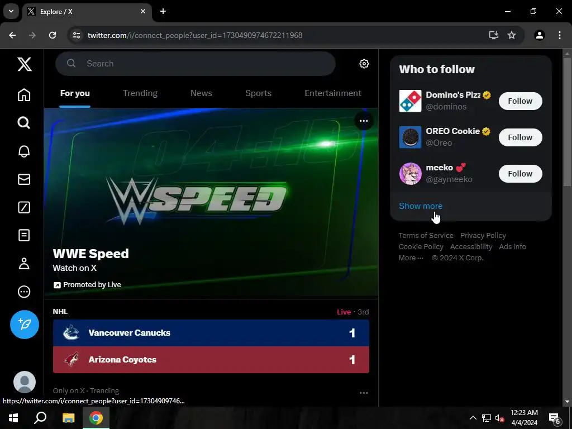Open File Explorer from taskbar
The width and height of the screenshot is (572, 429).
pyautogui.click(x=68, y=418)
